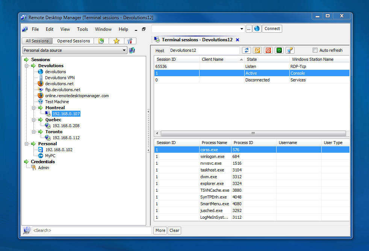369x251 pixels.
Task: Click the orange key icon in the toolbar
Action: tap(257, 50)
